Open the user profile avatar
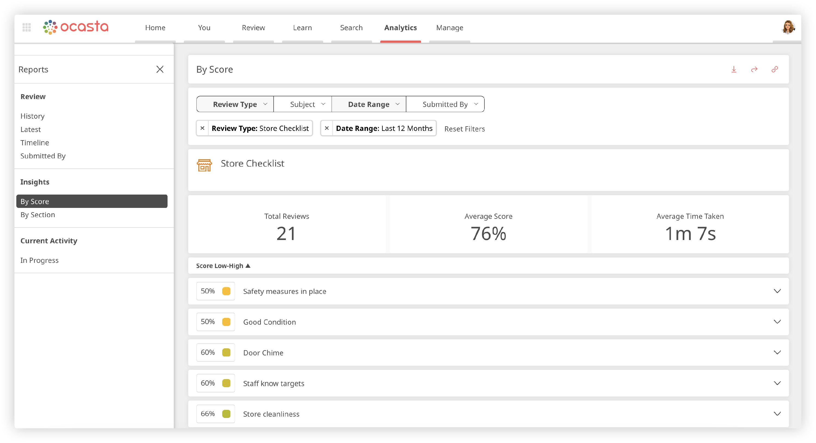The height and width of the screenshot is (443, 816). tap(788, 27)
